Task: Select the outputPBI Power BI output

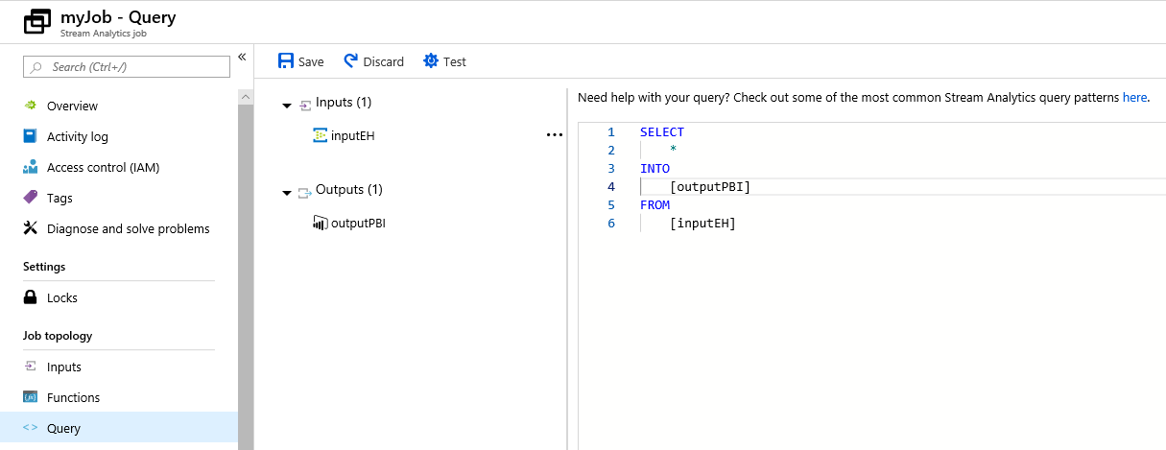Action: [x=357, y=223]
